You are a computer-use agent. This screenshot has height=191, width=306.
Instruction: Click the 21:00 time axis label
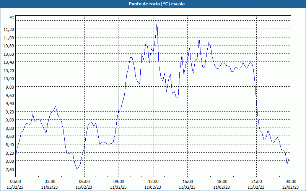coord(256,182)
